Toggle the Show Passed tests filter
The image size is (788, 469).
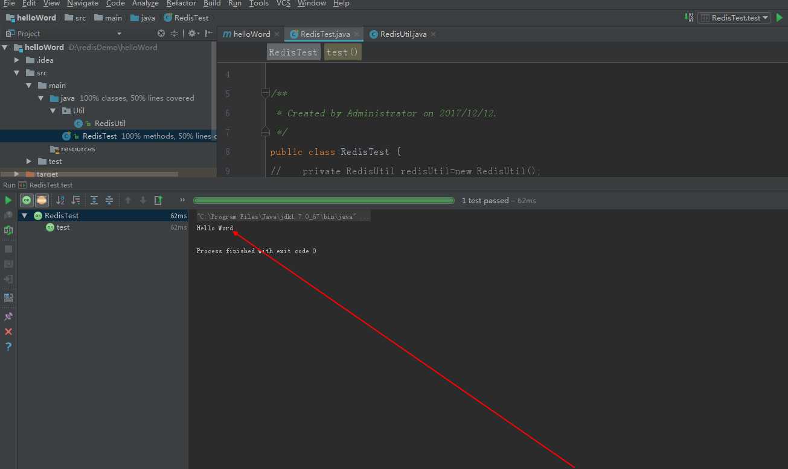[27, 200]
